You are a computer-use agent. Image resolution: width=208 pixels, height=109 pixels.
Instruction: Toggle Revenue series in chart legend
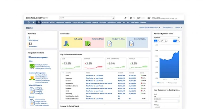pyautogui.click(x=161, y=83)
